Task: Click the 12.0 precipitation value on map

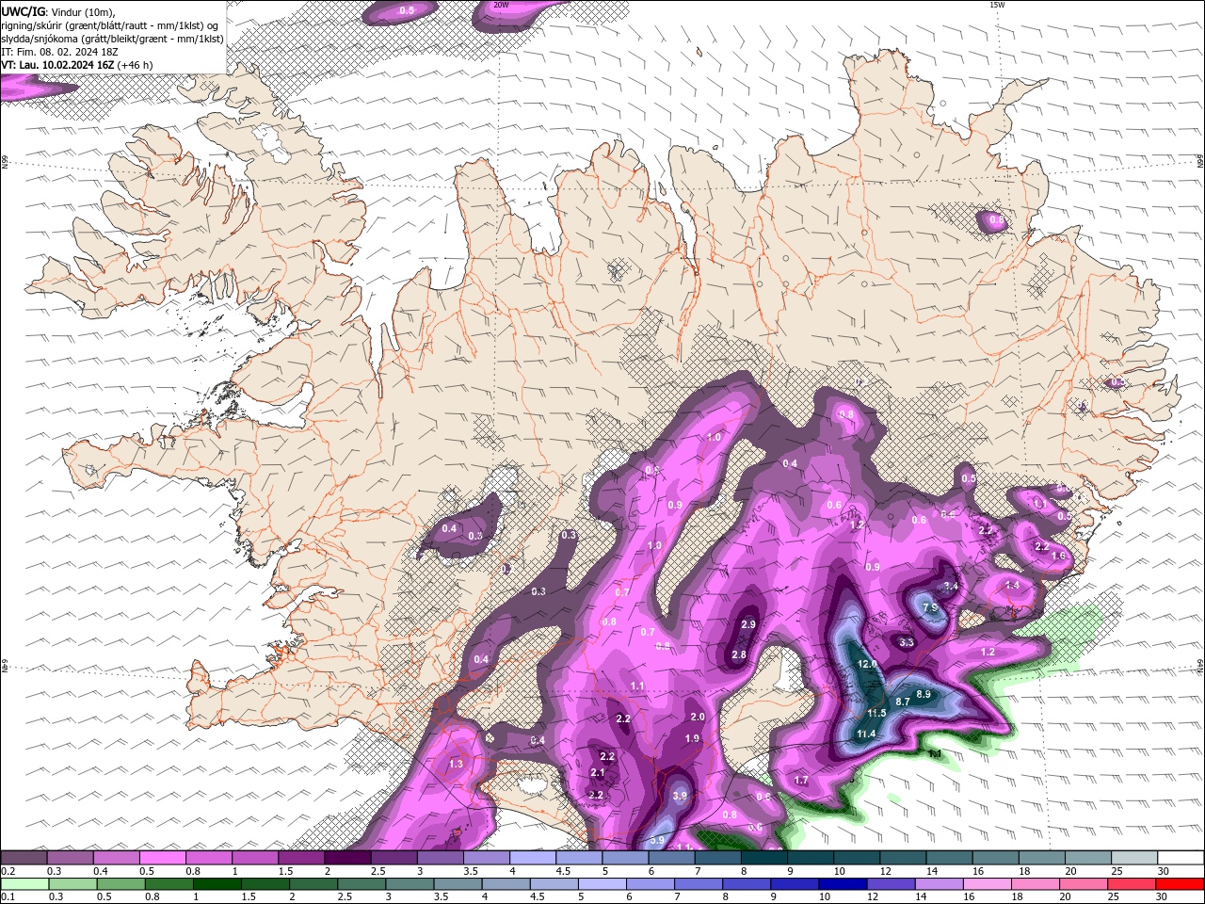Action: tap(867, 664)
